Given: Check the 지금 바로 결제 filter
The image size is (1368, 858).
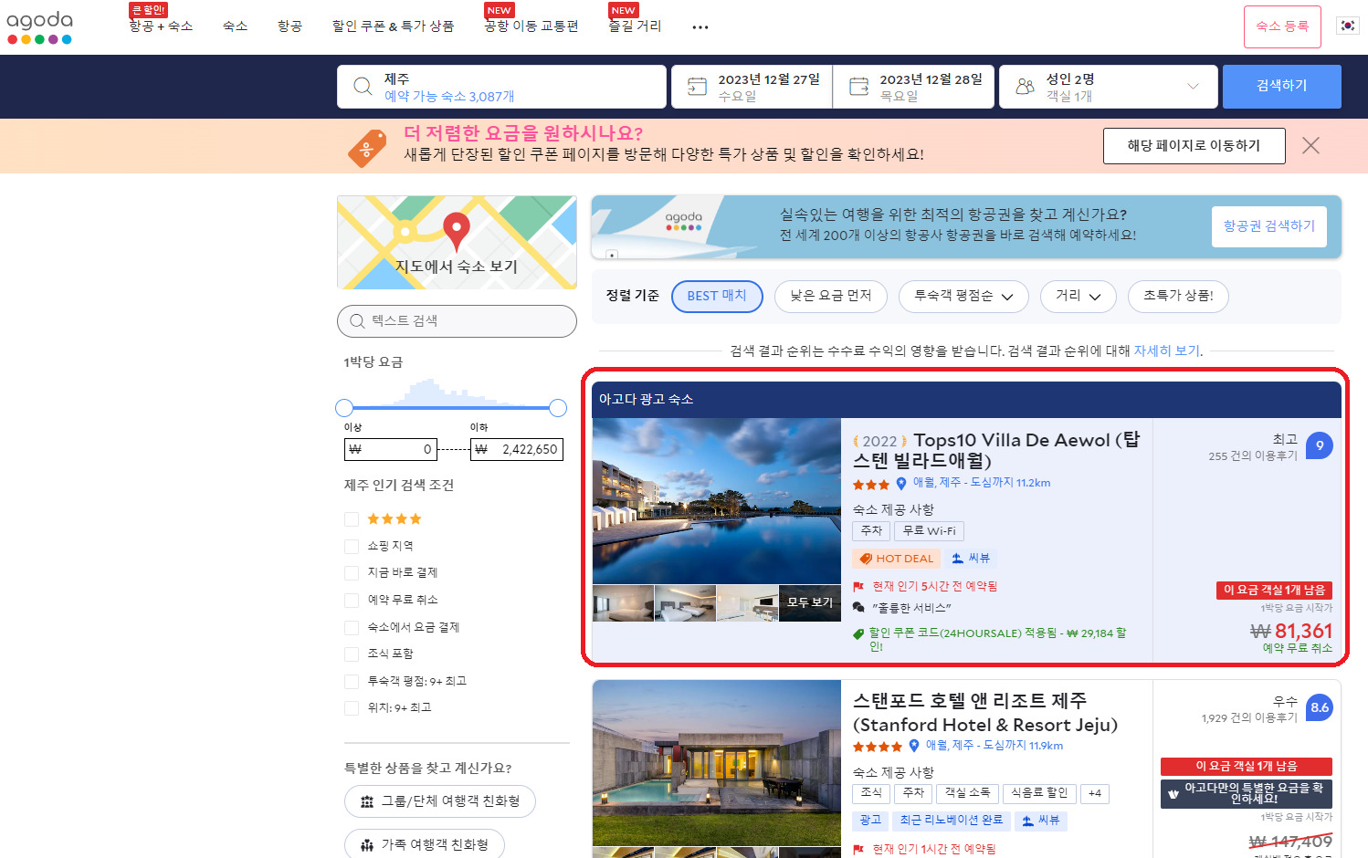Looking at the screenshot, I should pos(352,573).
